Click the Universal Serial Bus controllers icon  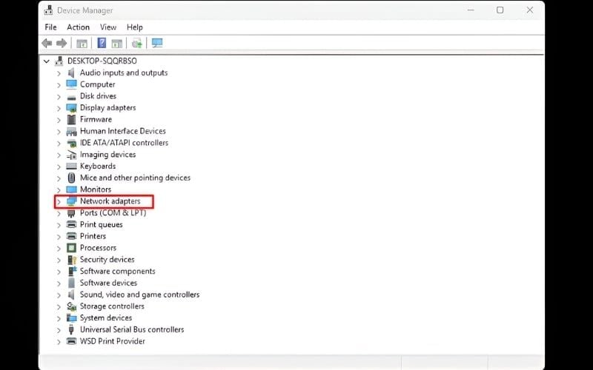[71, 329]
